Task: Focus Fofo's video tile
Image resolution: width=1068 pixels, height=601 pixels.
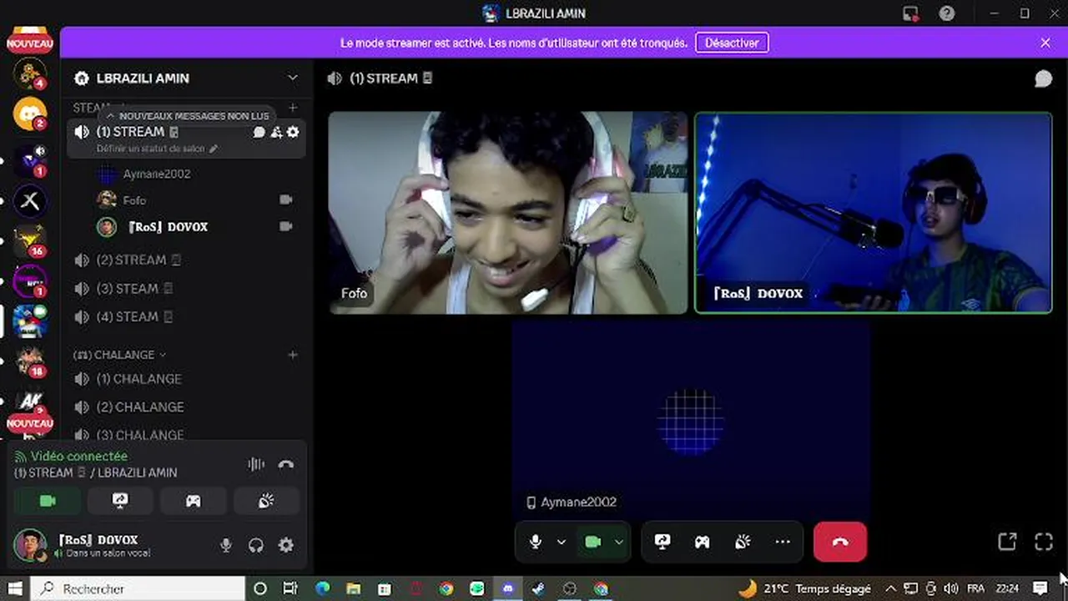Action: pyautogui.click(x=508, y=213)
